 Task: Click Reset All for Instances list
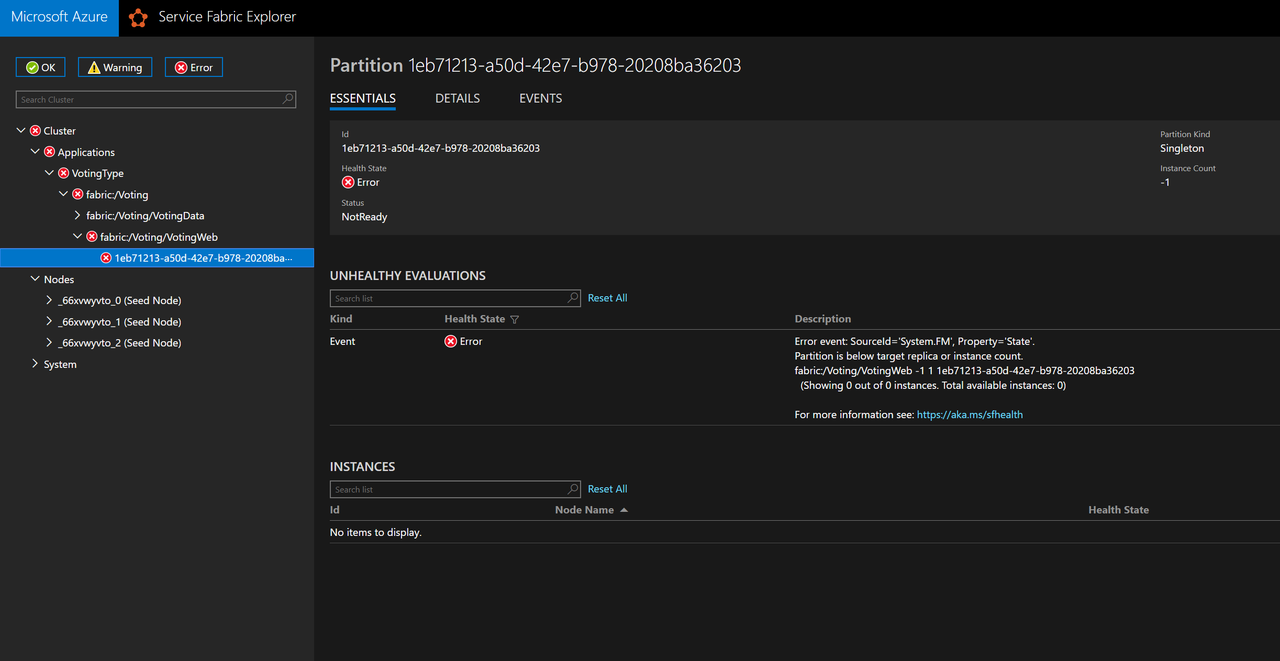click(607, 489)
